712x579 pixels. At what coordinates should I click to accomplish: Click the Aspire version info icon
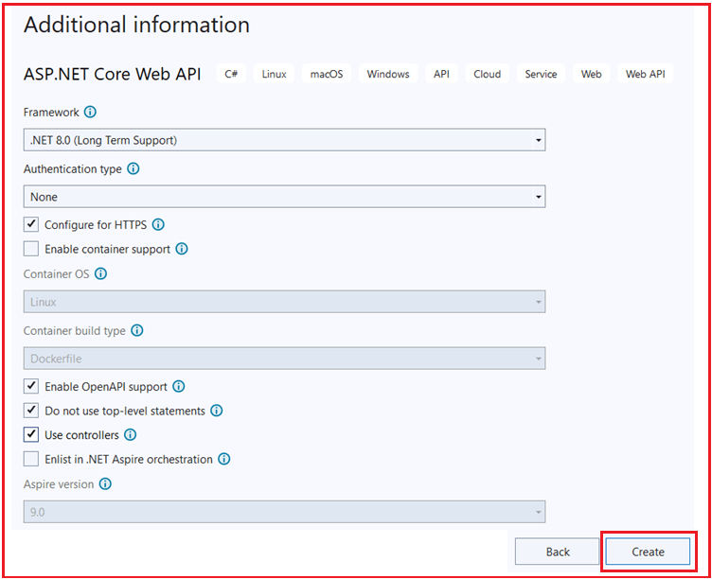pyautogui.click(x=105, y=483)
